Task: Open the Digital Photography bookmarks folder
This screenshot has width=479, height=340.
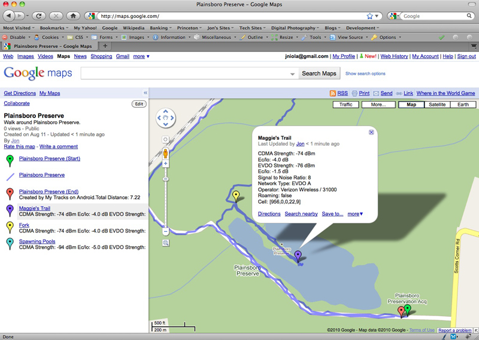Action: 295,28
